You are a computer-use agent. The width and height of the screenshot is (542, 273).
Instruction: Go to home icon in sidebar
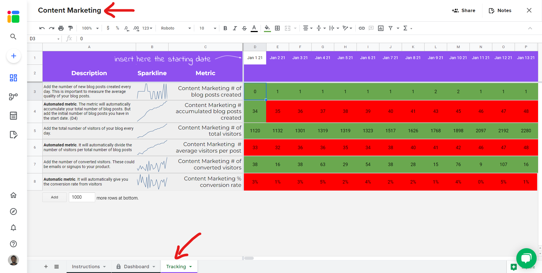(13, 195)
